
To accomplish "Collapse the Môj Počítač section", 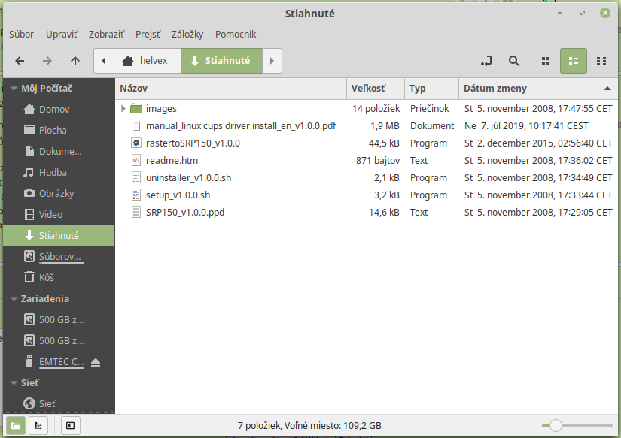I will coord(14,89).
